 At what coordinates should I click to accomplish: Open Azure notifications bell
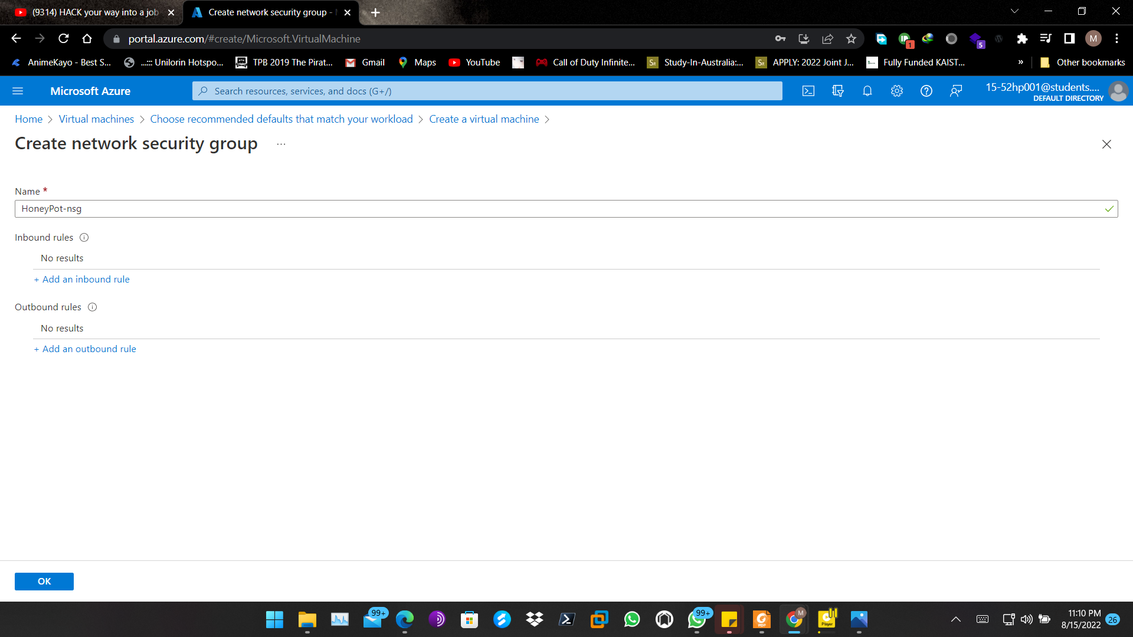(867, 91)
